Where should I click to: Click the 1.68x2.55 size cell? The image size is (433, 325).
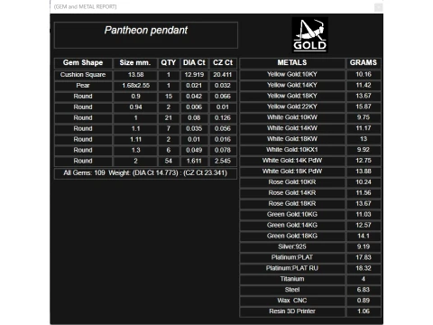coord(135,86)
